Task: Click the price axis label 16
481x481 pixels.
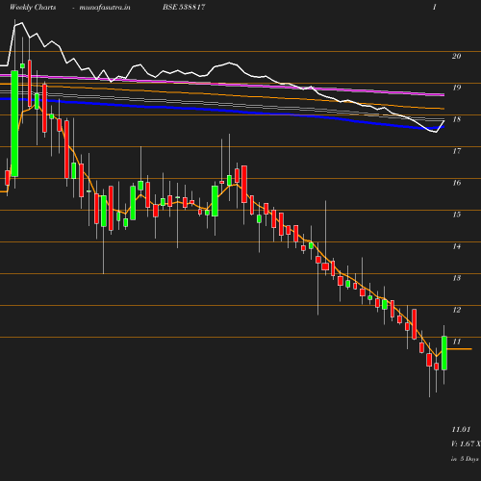Action: click(x=457, y=183)
